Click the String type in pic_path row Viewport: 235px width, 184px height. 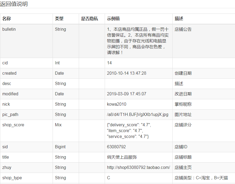[x=60, y=115]
